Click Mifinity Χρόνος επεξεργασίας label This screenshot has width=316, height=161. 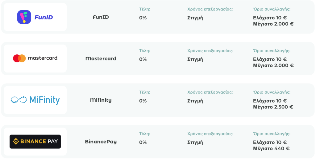tap(210, 92)
